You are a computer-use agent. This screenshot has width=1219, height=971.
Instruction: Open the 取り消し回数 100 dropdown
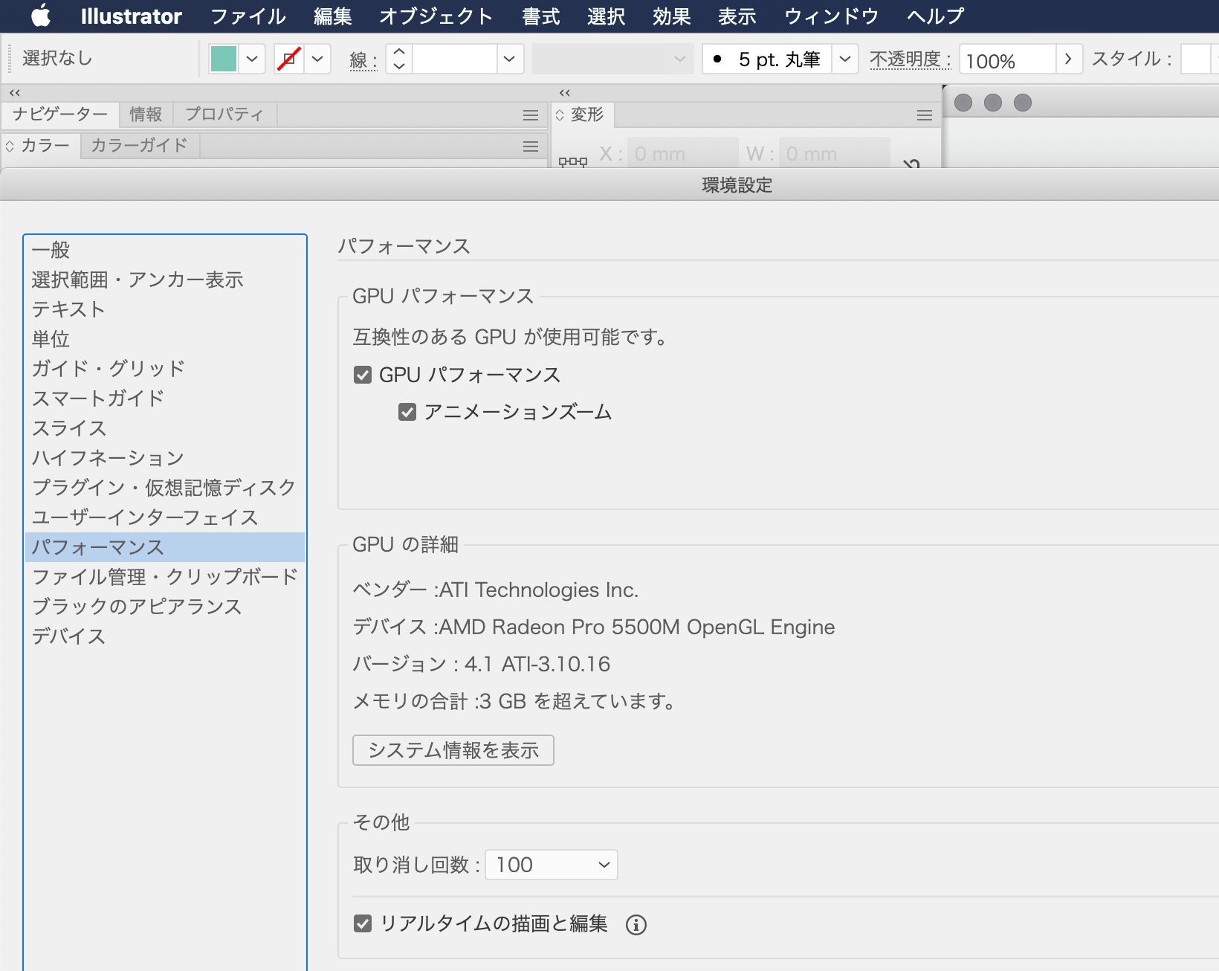552,865
